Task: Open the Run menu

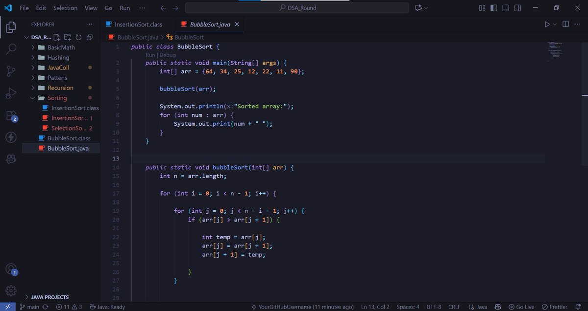Action: 125,8
